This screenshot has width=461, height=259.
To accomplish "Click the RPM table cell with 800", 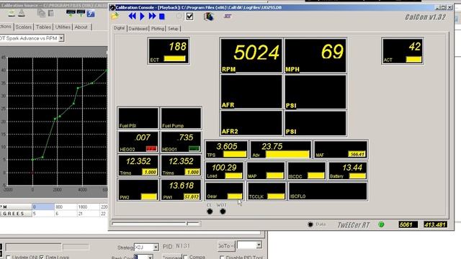I will 66,206.
